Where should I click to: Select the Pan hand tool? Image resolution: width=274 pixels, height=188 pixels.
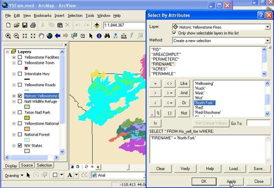tap(41, 36)
